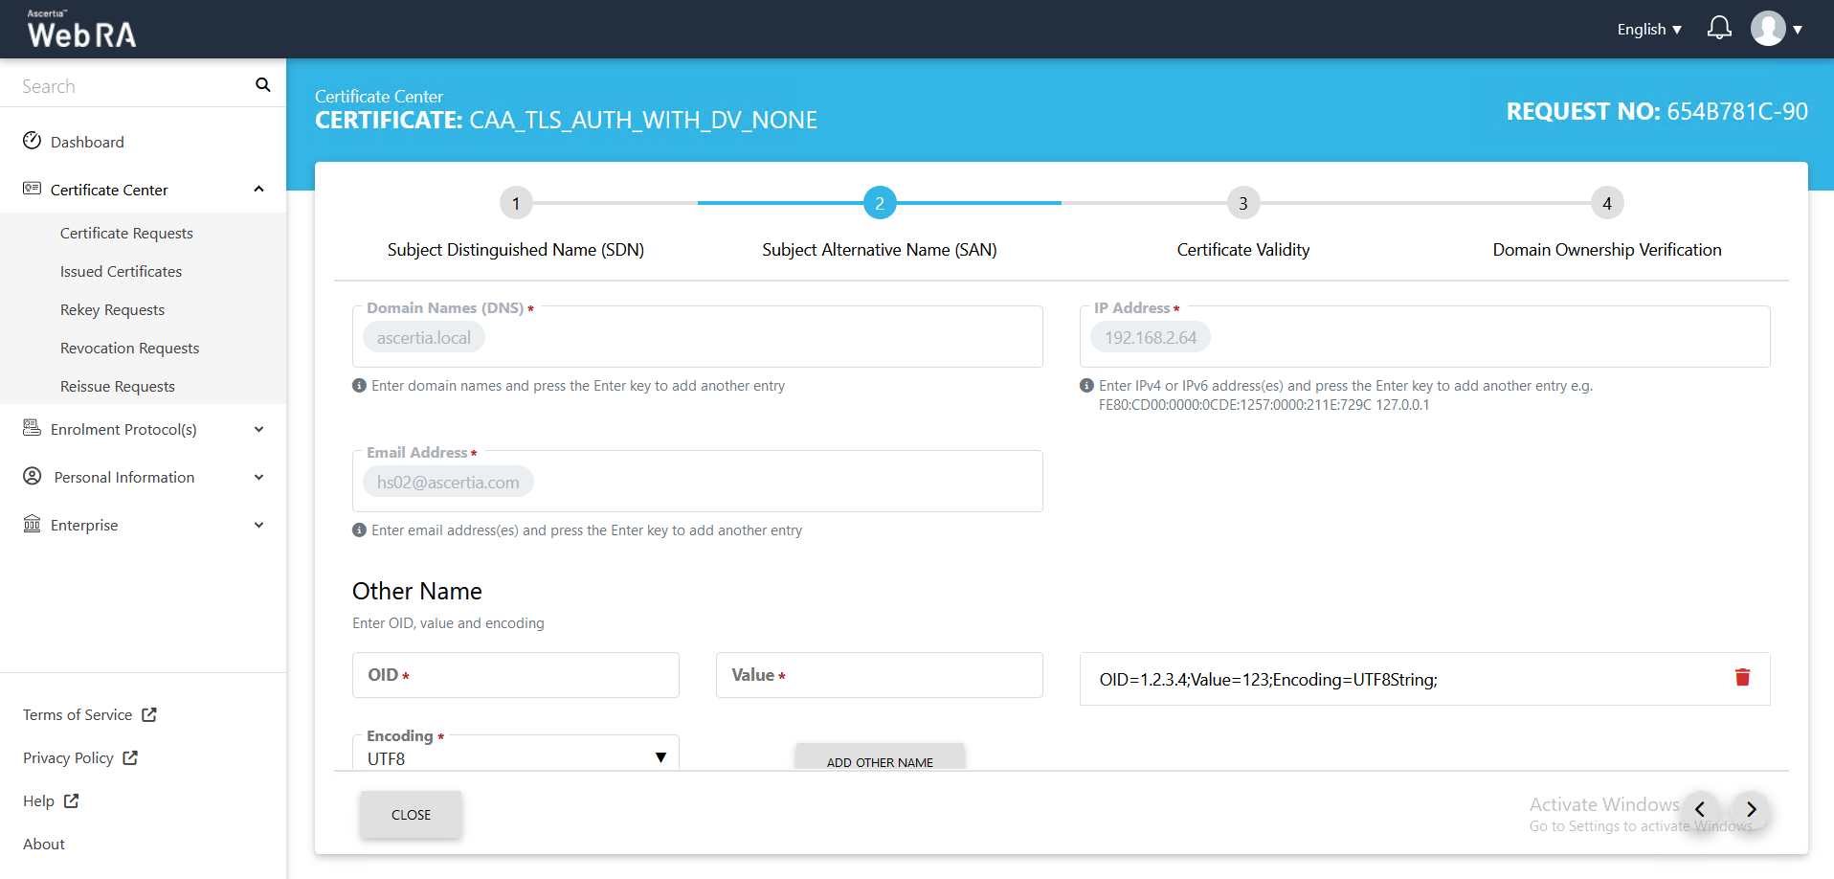Jump to step 3 Certificate Validity
1834x879 pixels.
point(1242,203)
